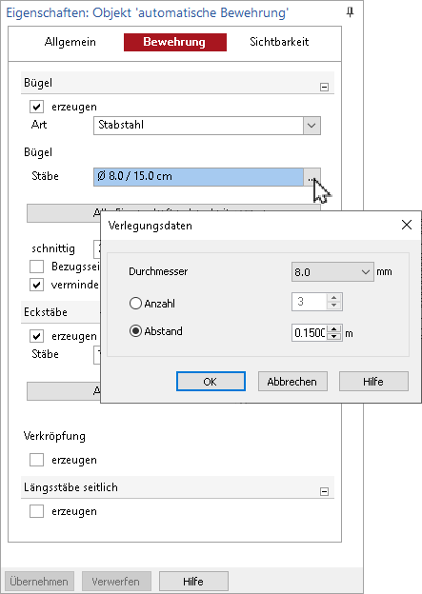
Task: Collapse the Längsstäbe seitlich section
Action: [324, 492]
